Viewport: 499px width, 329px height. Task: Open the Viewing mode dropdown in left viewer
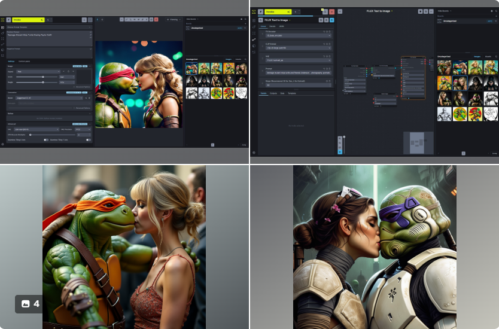[174, 19]
